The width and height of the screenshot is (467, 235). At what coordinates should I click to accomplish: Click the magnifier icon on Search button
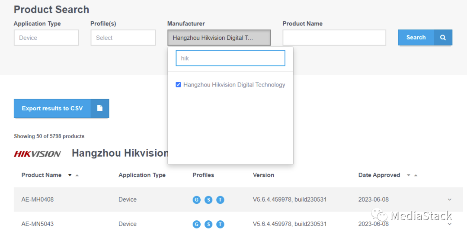click(443, 38)
